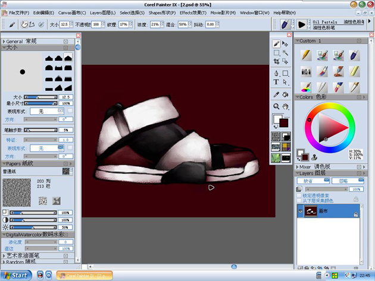Open the 缺省 composite method dropdown
Image resolution: width=375 pixels, height=281 pixels.
click(x=313, y=181)
